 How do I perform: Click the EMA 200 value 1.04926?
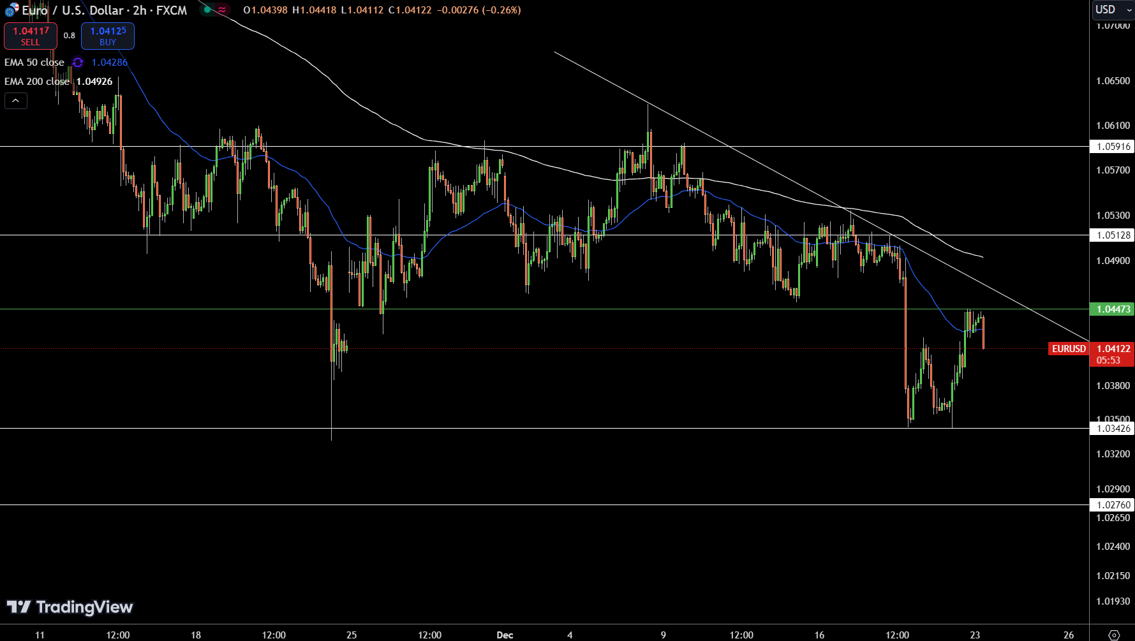[x=94, y=82]
